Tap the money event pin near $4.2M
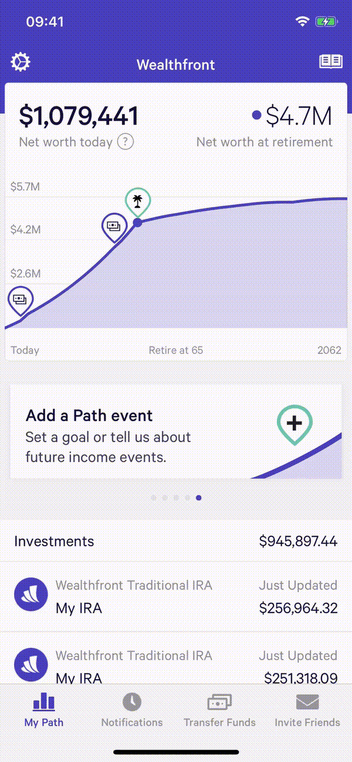Viewport: 352px width, 762px height. pos(114,226)
